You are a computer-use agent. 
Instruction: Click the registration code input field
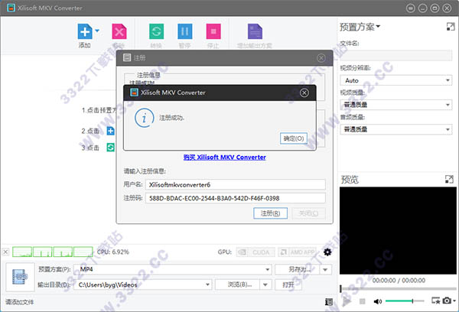pyautogui.click(x=236, y=198)
